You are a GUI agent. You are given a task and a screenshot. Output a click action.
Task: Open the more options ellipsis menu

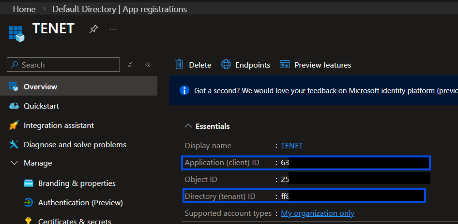[113, 29]
